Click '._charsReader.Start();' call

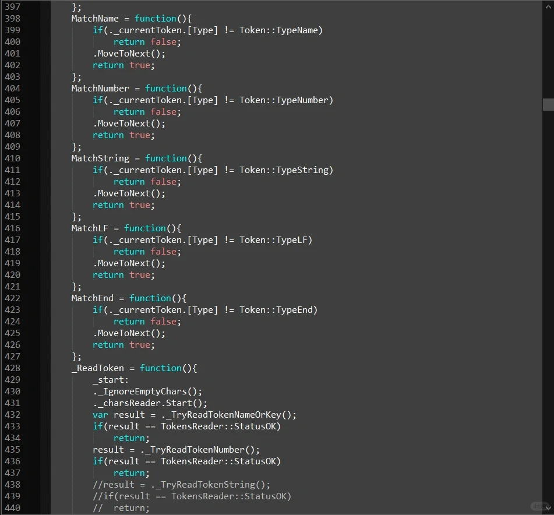pos(150,403)
